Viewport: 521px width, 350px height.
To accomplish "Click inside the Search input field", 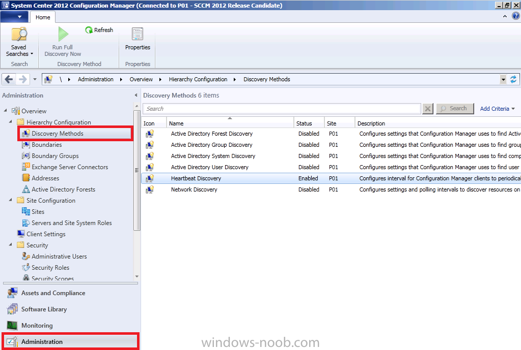I will click(x=282, y=109).
